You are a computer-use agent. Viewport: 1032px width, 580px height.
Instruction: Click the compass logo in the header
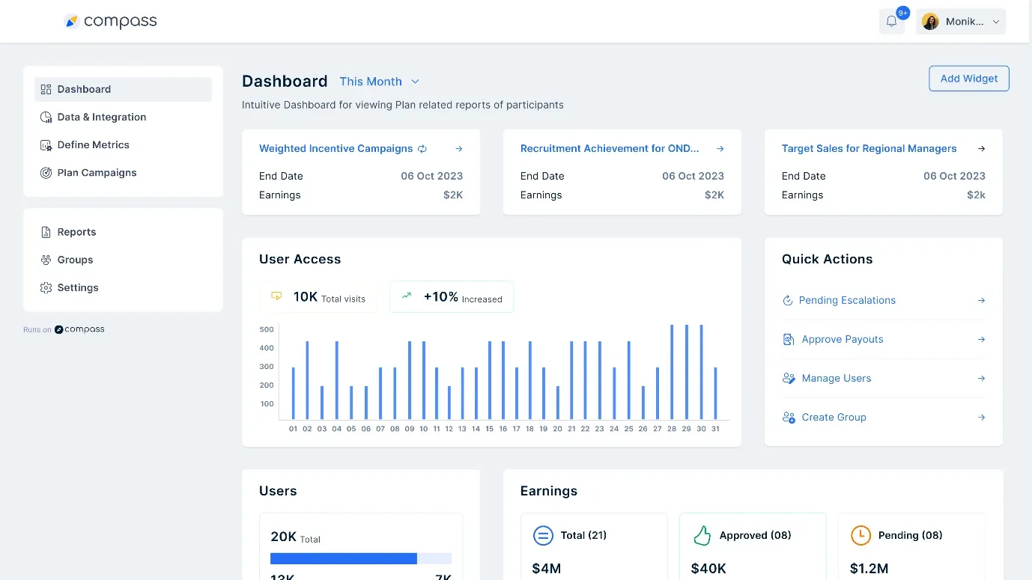(110, 21)
